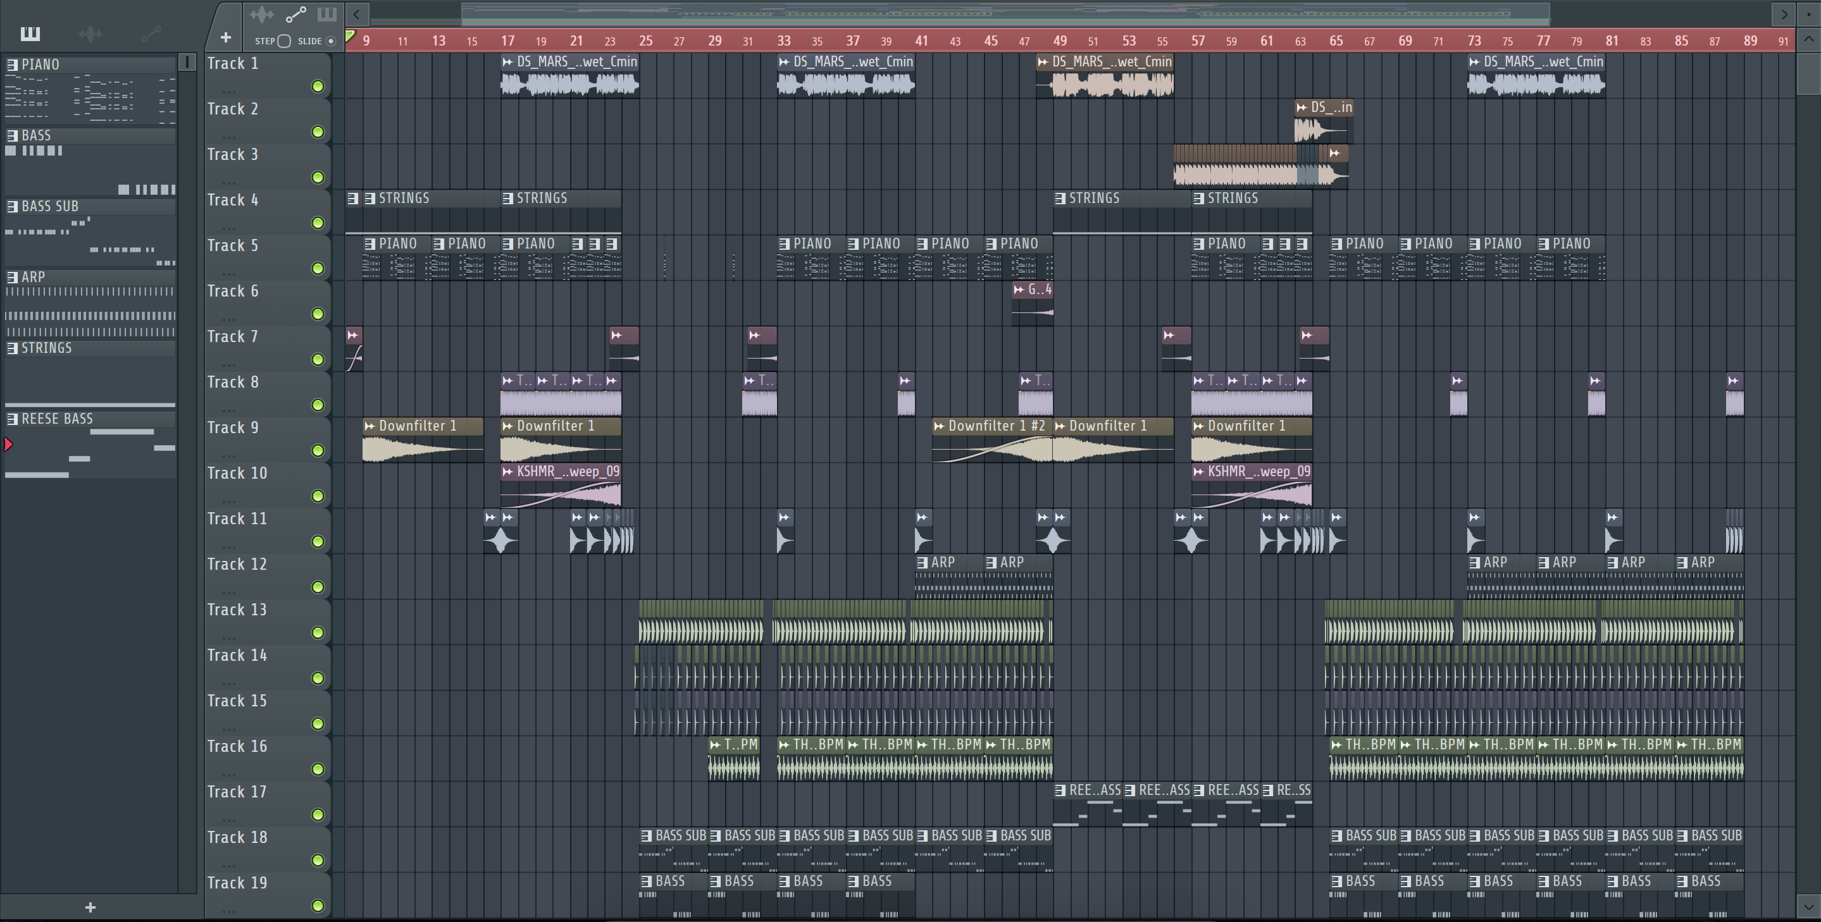Screen dimensions: 1821x922
Task: Mute Track 16 with its green LED
Action: (318, 769)
